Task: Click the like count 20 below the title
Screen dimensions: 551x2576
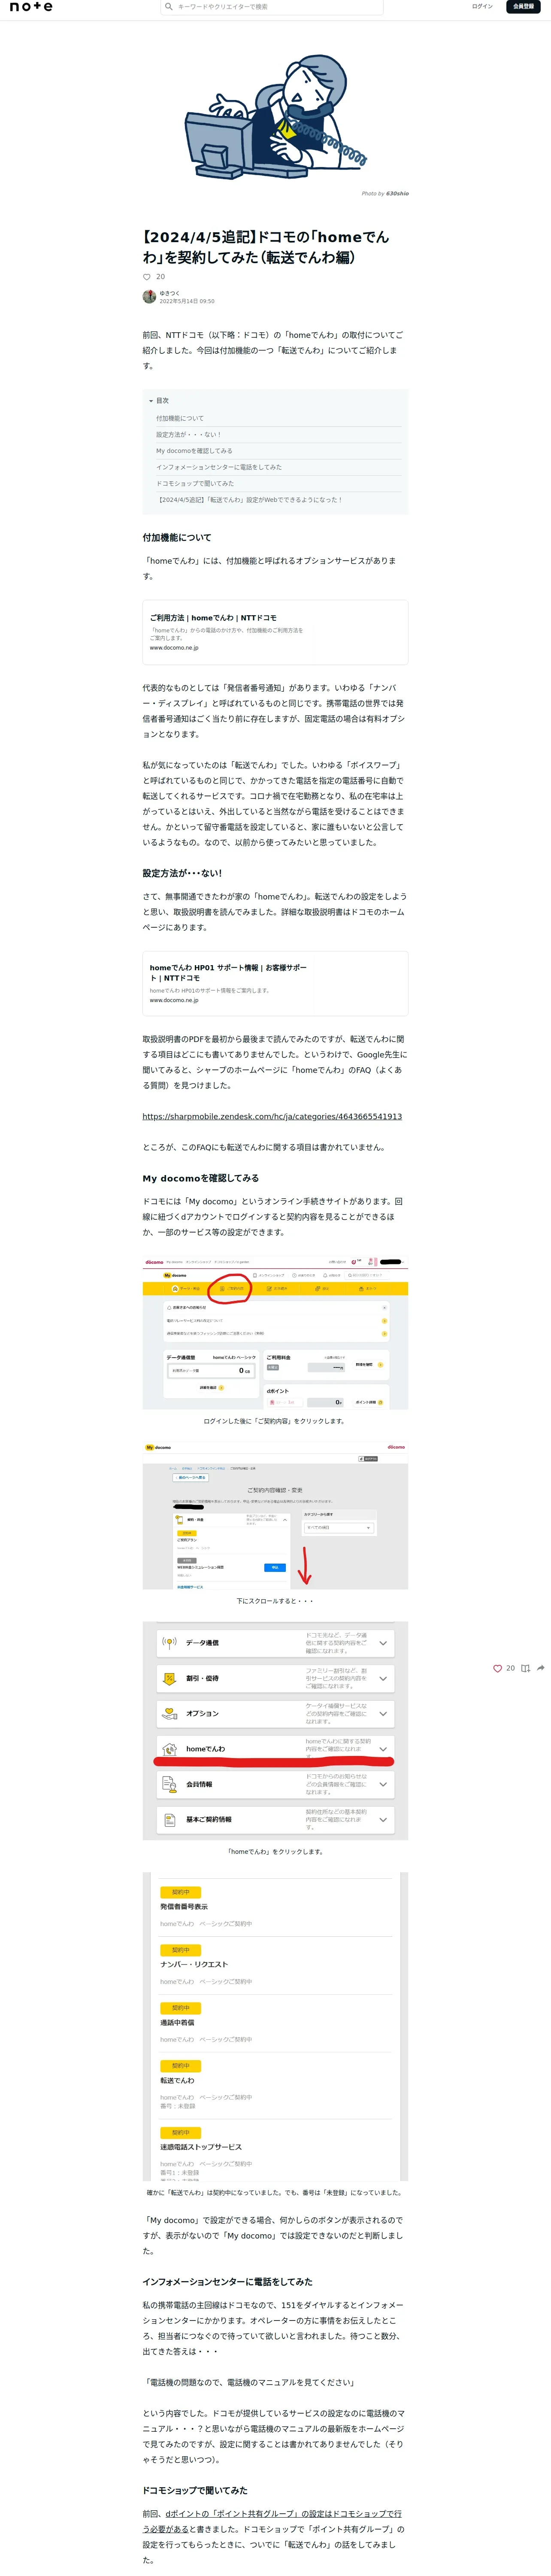Action: [160, 277]
